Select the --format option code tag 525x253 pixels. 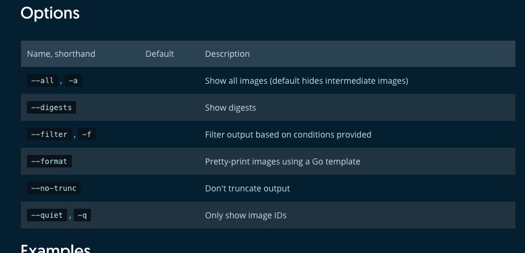tap(49, 161)
